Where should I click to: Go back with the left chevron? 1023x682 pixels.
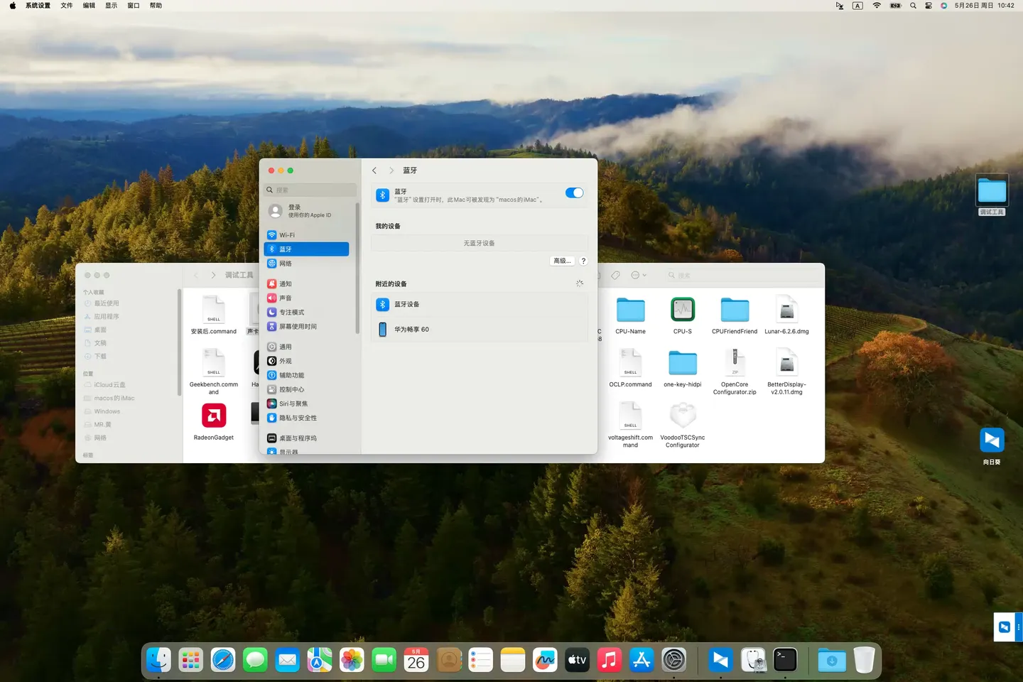(374, 170)
